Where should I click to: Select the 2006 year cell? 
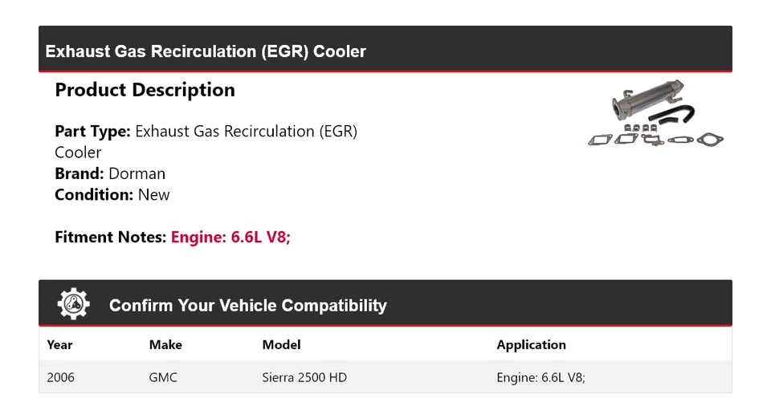click(x=60, y=376)
